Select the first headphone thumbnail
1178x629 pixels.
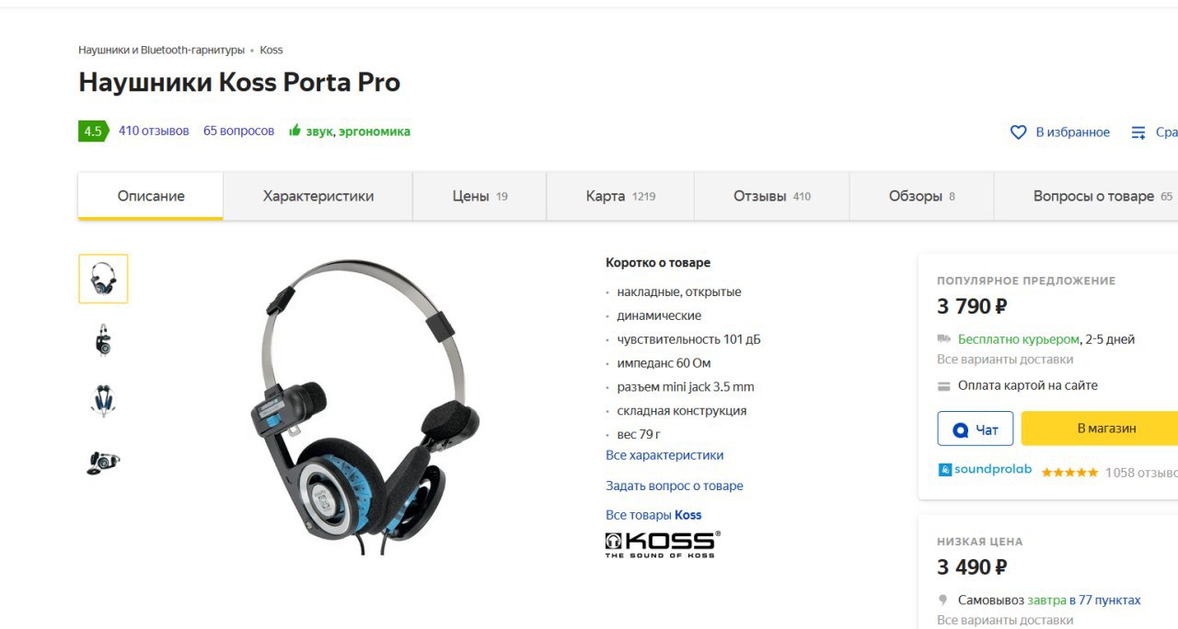click(103, 279)
